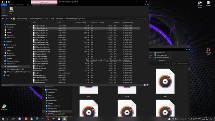
Task: Select GJ_gradientBG-hd file row
Action: pyautogui.click(x=86, y=54)
